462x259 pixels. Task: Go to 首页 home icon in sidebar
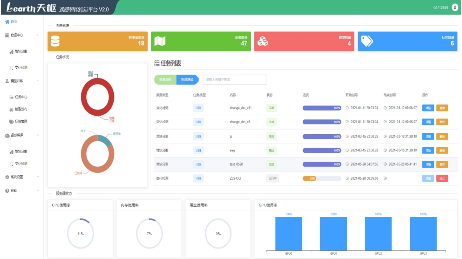[x=7, y=22]
